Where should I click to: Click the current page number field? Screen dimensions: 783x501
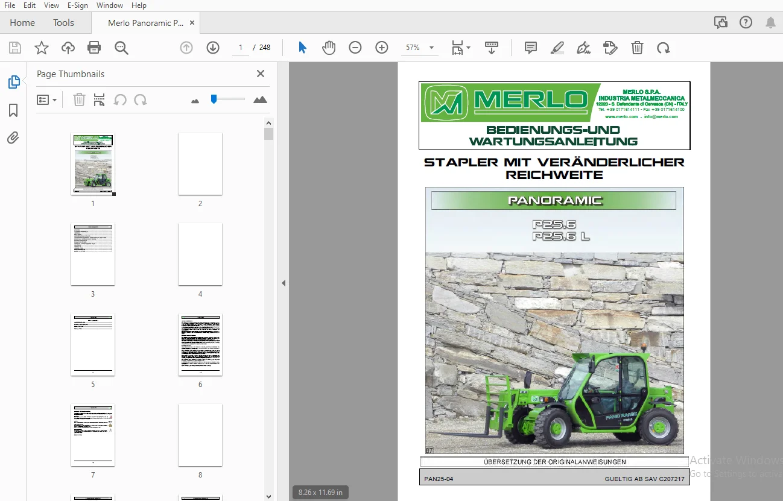point(241,48)
